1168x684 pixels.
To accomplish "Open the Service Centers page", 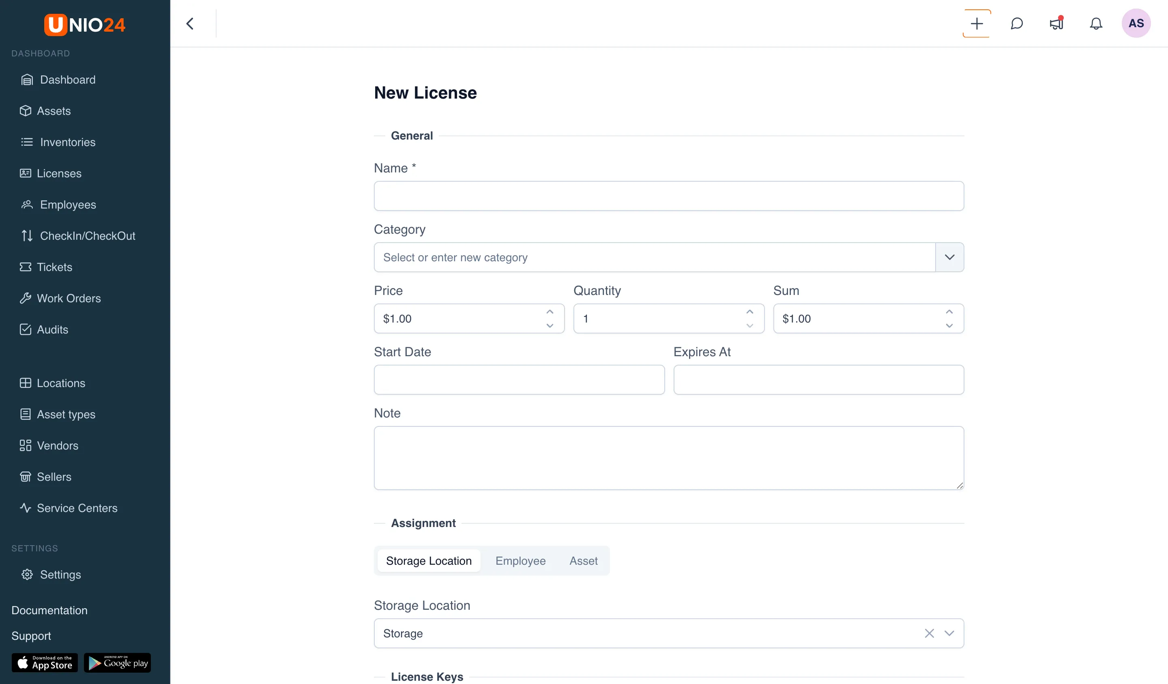I will [x=77, y=508].
